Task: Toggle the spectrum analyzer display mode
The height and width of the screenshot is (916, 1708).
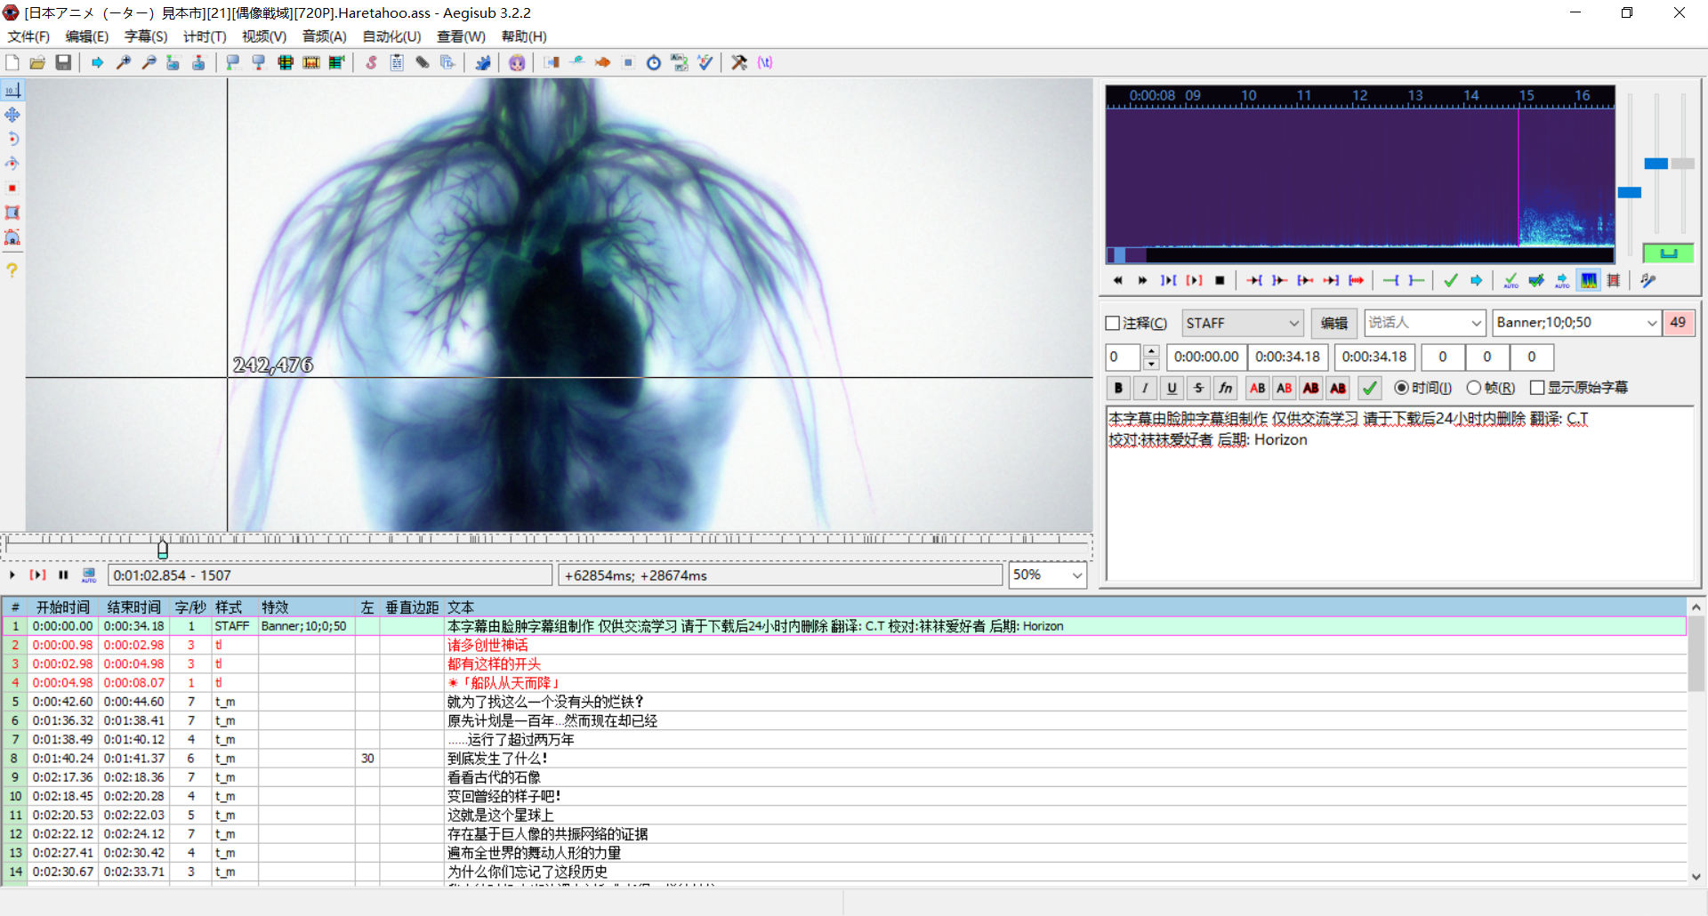Action: coord(1589,280)
